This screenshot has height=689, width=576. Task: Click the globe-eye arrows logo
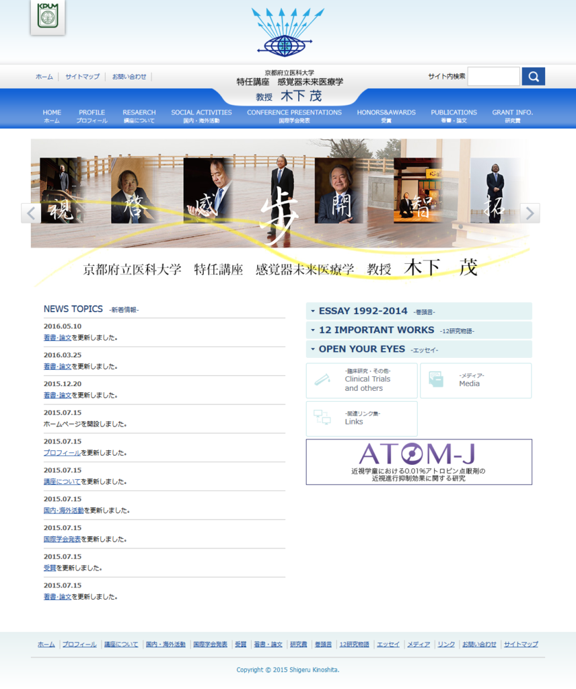(287, 32)
